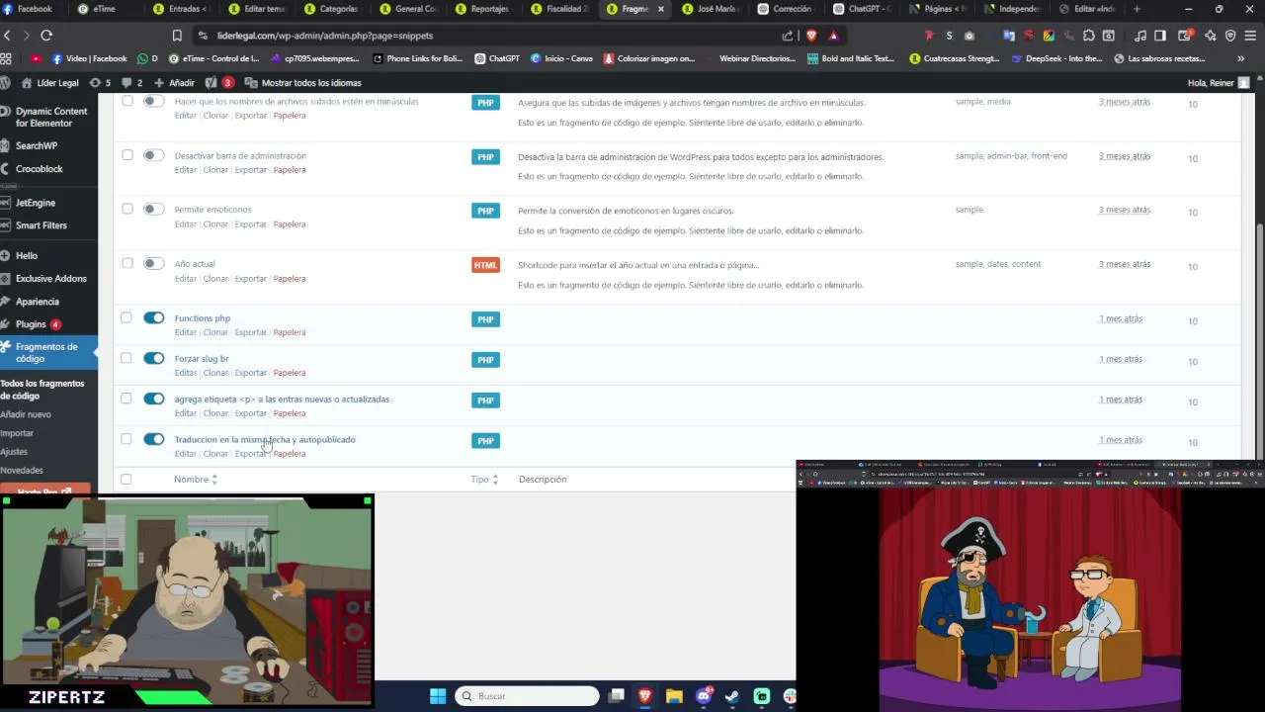The width and height of the screenshot is (1265, 712).
Task: Toggle the Functions php snippet switch
Action: [x=153, y=317]
